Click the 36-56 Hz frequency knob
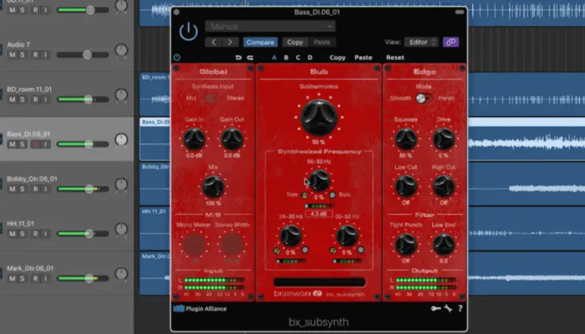The width and height of the screenshot is (585, 334). [347, 236]
